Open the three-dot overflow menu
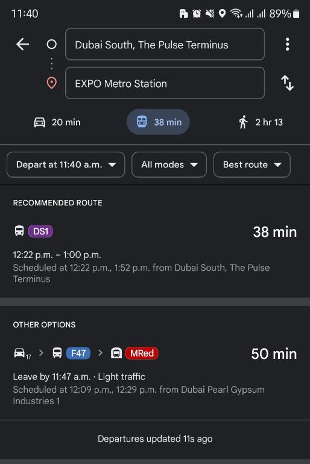 287,44
